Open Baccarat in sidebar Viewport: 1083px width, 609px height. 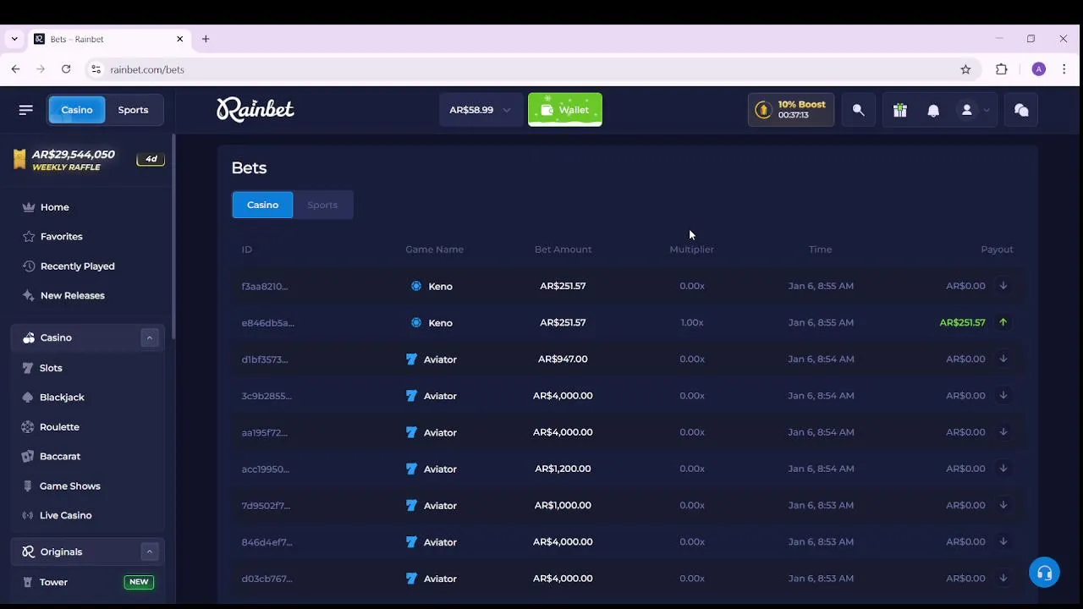coord(60,457)
